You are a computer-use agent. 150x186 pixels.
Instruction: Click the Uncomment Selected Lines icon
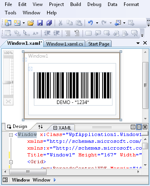point(77,33)
